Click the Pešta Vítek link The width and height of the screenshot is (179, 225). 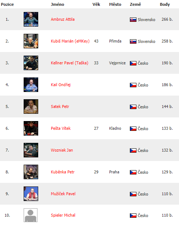(x=61, y=128)
